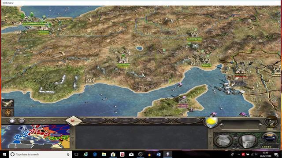The image size is (282, 158).
Task: Switch to the blank fourth tab after Agents
Action: tap(188, 120)
